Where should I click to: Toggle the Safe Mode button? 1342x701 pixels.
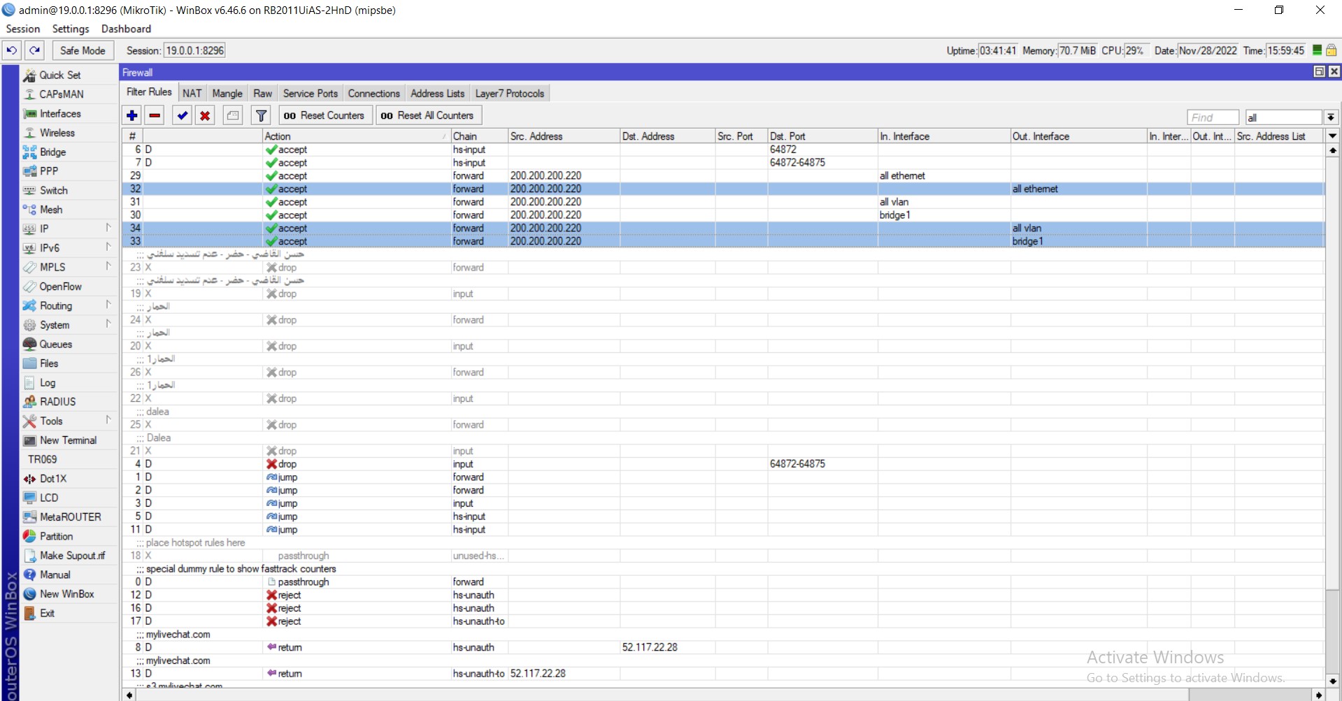pos(83,50)
